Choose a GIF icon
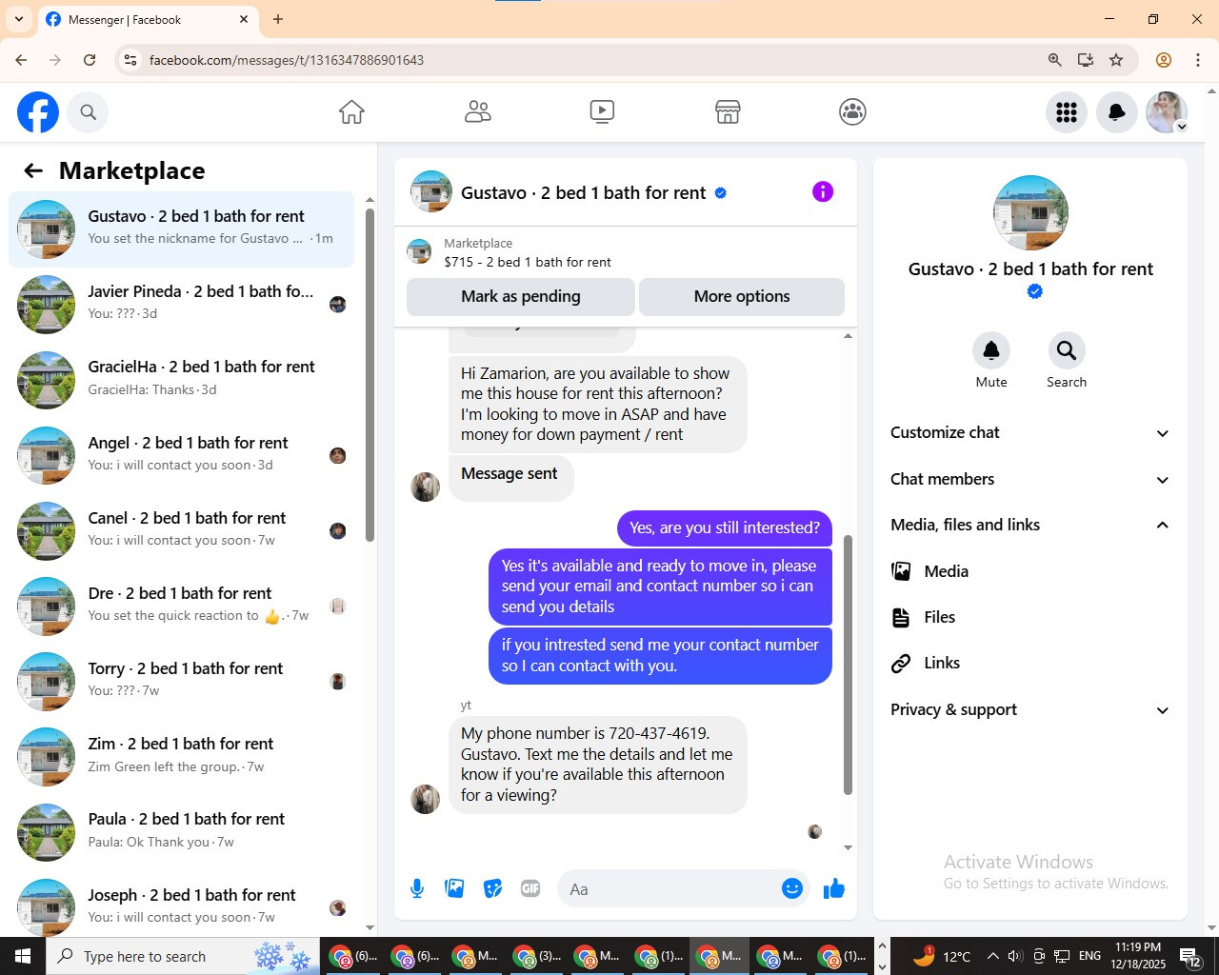This screenshot has width=1219, height=975. (x=530, y=888)
